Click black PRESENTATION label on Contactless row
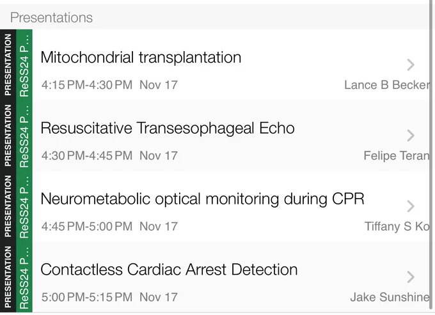Viewport: 435px width, 315px height. pos(8,277)
